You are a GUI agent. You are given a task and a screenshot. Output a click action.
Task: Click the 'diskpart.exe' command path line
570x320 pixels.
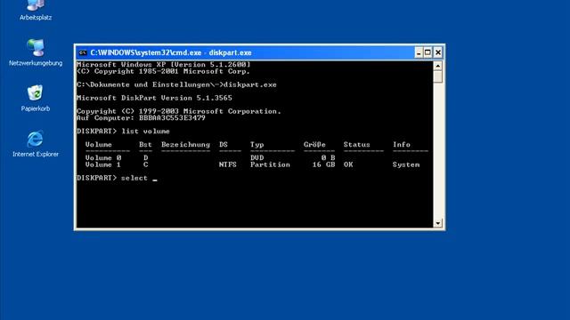click(176, 84)
